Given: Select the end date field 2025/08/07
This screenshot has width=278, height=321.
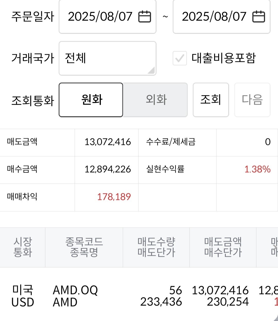Looking at the screenshot, I should pyautogui.click(x=222, y=17).
